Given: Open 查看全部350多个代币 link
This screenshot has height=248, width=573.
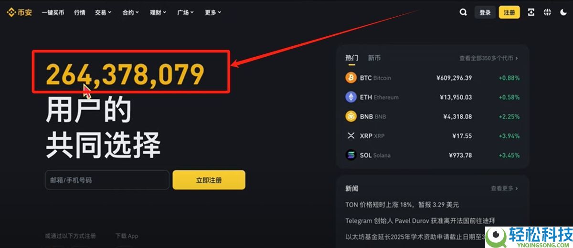Looking at the screenshot, I should (x=488, y=58).
